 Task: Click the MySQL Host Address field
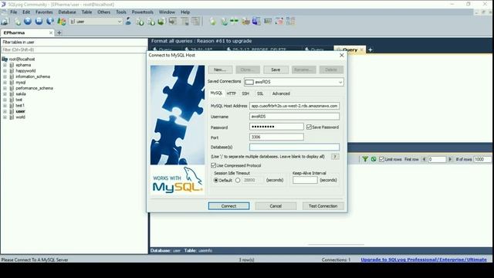point(294,106)
